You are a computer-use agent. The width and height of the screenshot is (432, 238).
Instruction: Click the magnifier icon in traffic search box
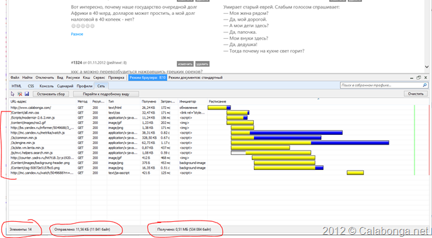(x=425, y=85)
